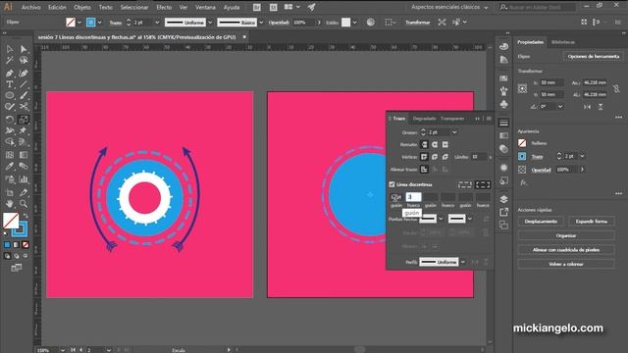The height and width of the screenshot is (353, 628).
Task: Open the Stroke panel icon in dock
Action: click(503, 123)
